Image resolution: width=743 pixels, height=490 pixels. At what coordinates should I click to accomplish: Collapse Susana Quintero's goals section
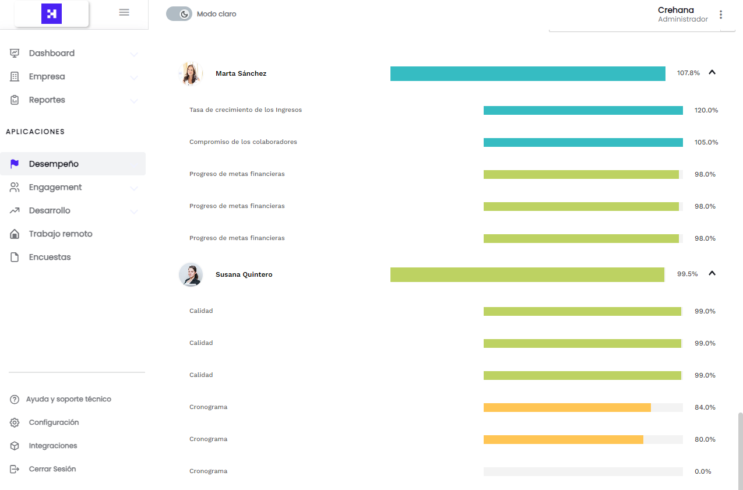pyautogui.click(x=712, y=274)
